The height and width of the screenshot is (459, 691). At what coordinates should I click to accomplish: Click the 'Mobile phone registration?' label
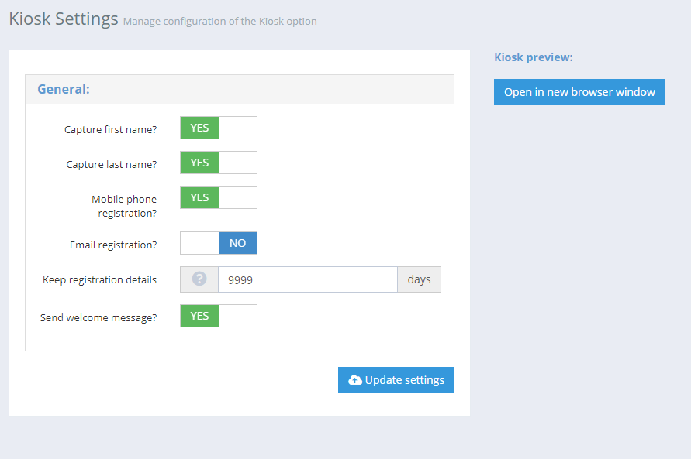(x=124, y=206)
